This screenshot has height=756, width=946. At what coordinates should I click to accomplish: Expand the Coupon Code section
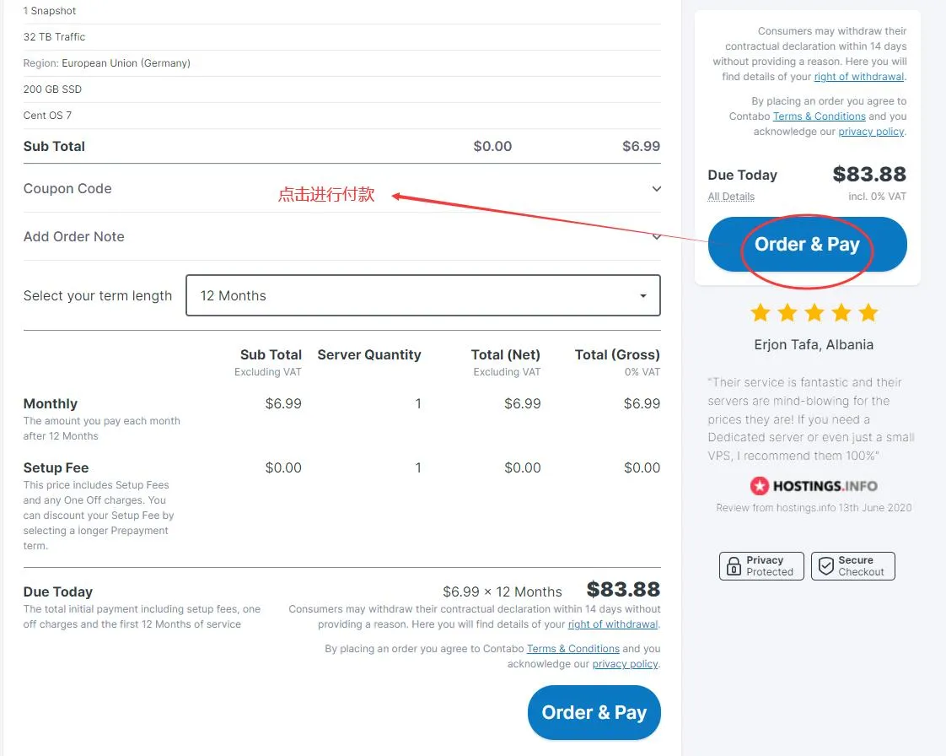[656, 189]
